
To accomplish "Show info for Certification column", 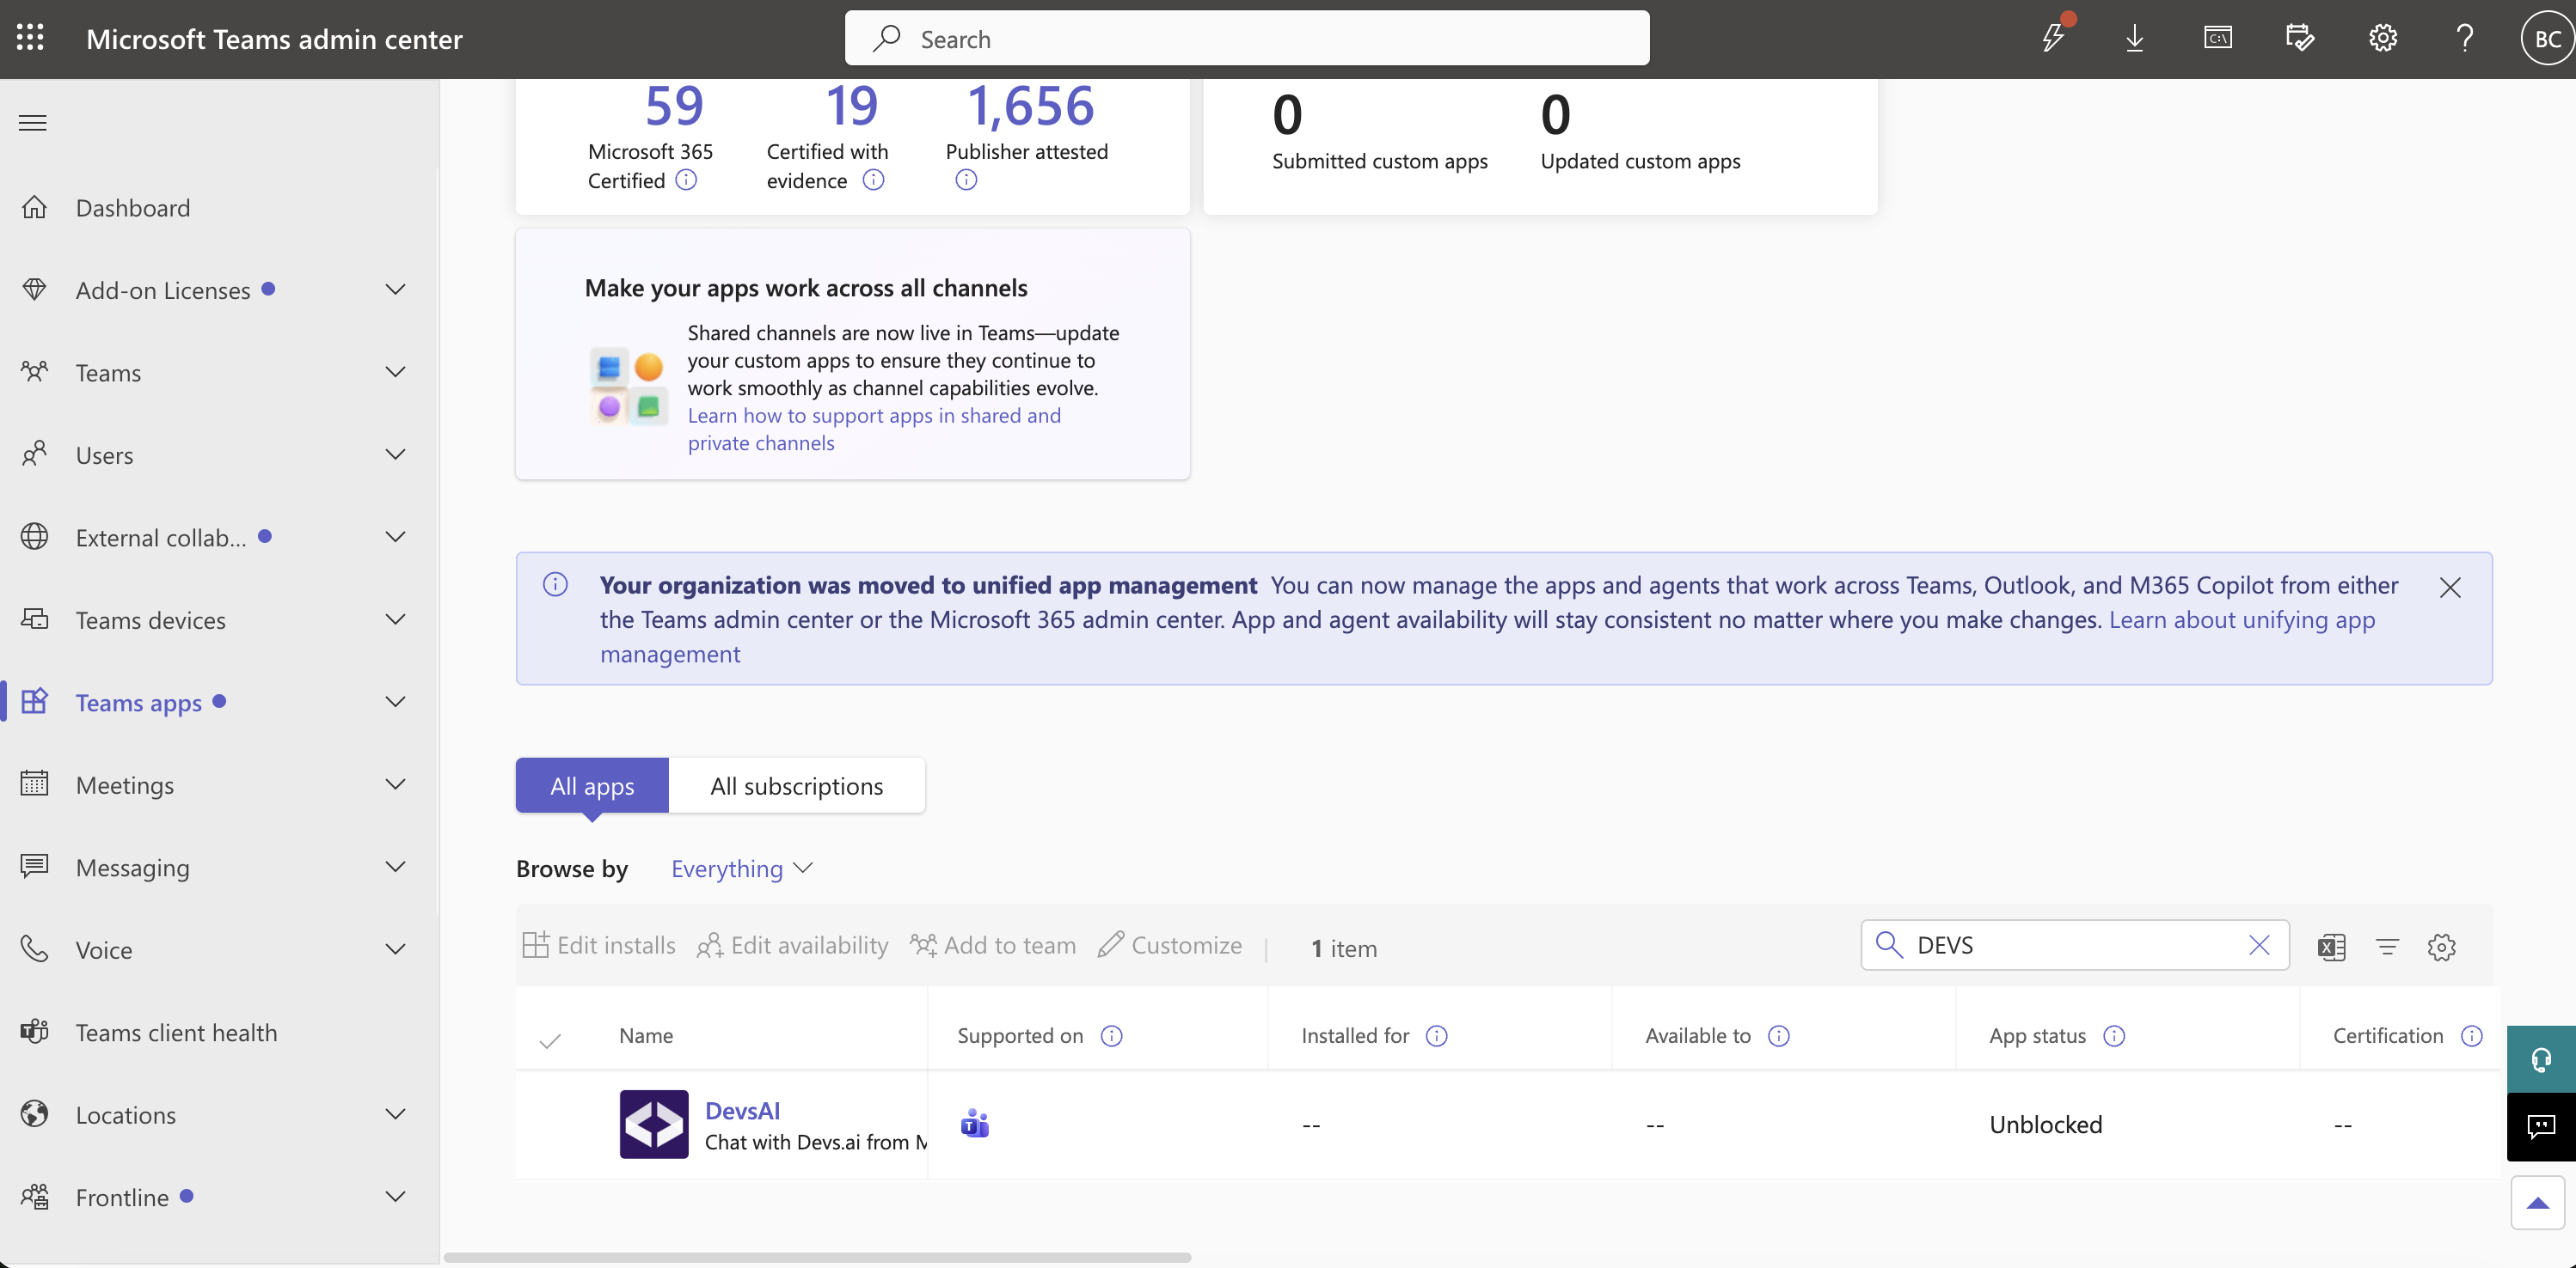I will pos(2471,1035).
